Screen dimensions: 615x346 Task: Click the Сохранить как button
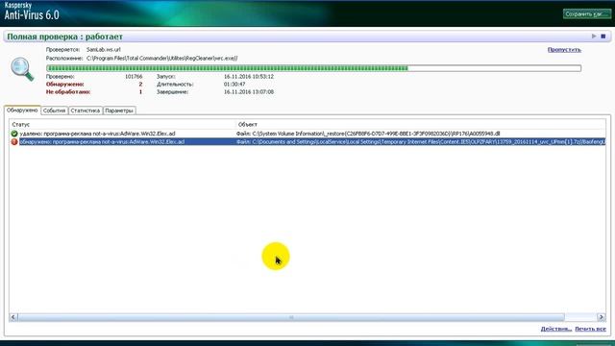pos(587,14)
